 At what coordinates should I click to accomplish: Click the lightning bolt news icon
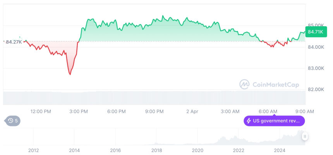point(248,121)
